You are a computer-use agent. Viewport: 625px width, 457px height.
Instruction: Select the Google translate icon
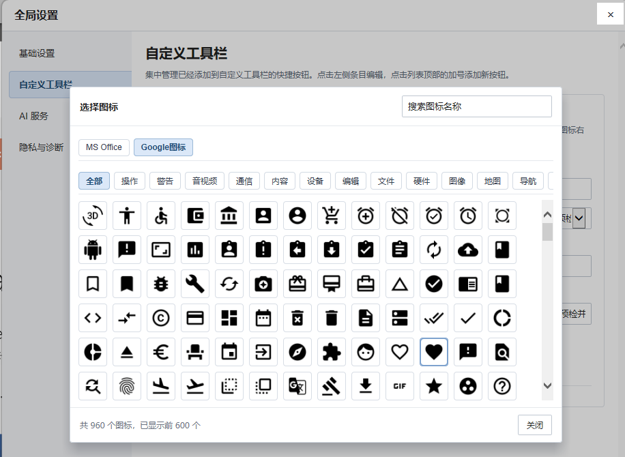[297, 386]
